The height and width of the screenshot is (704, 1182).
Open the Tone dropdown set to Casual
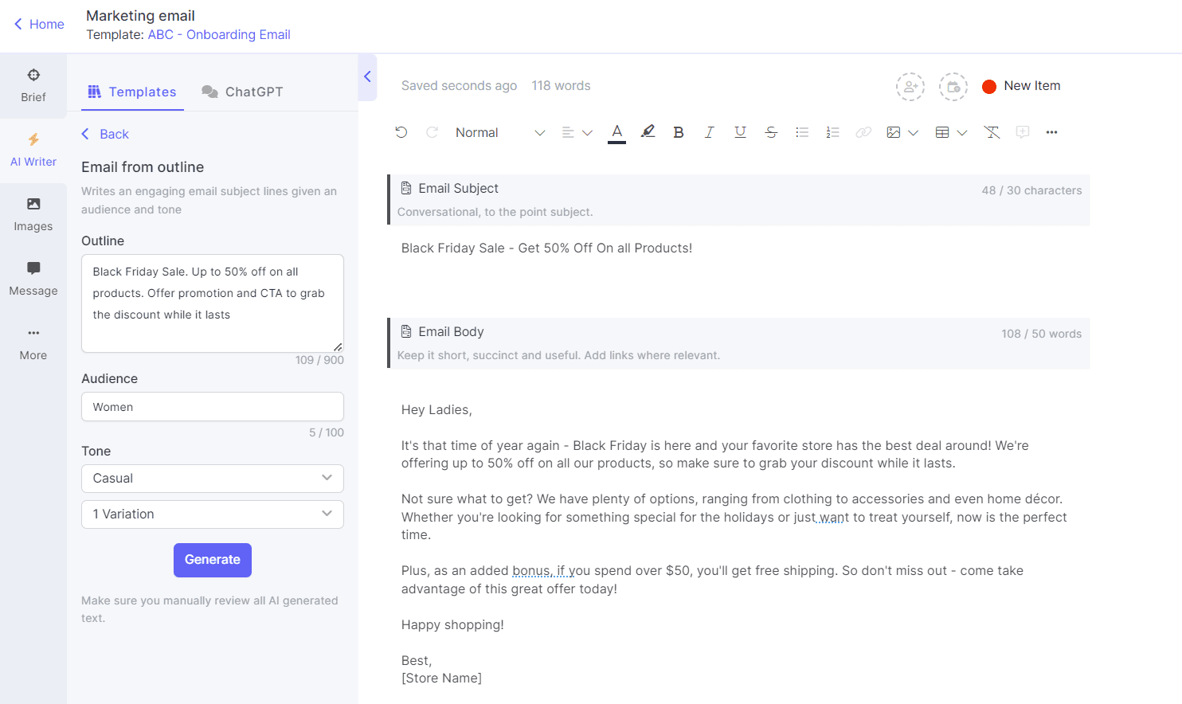click(x=213, y=479)
